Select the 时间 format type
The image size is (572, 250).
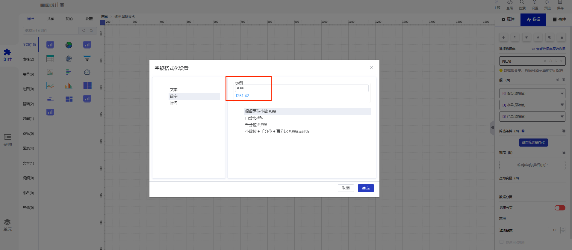tap(174, 103)
